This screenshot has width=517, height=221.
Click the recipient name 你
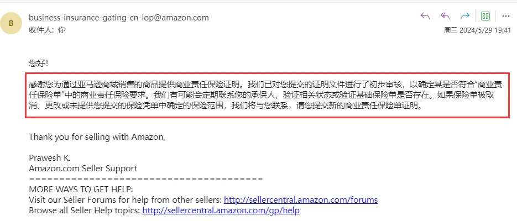pos(62,30)
